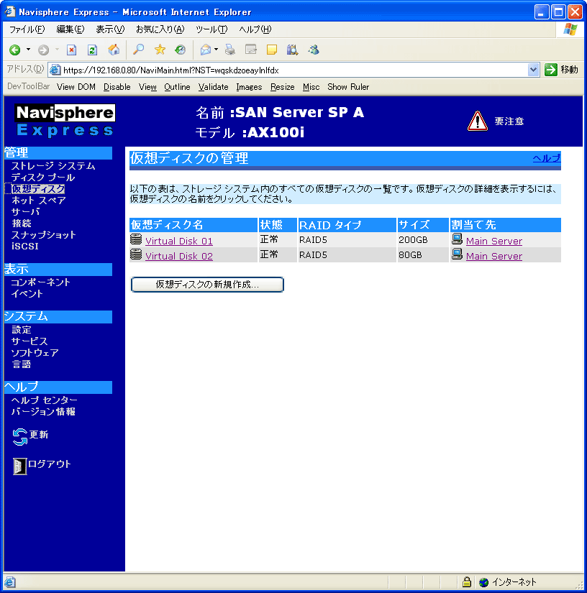Screen dimensions: 587x593
Task: Go to the browser Home page icon
Action: pos(114,50)
